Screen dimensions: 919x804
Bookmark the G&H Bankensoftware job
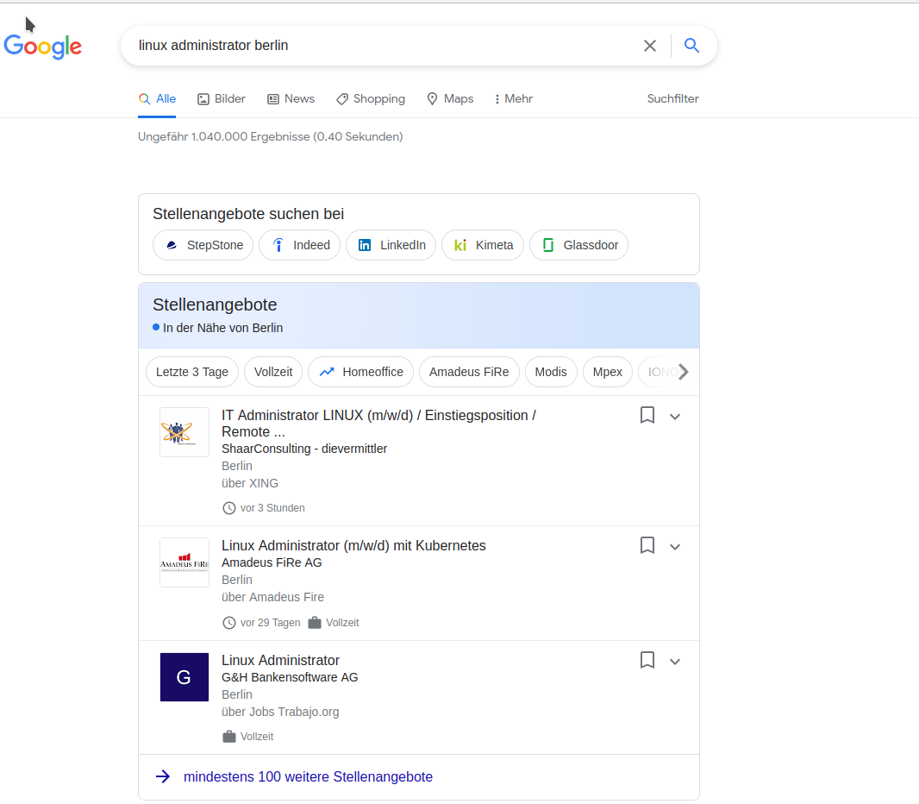[x=647, y=660]
